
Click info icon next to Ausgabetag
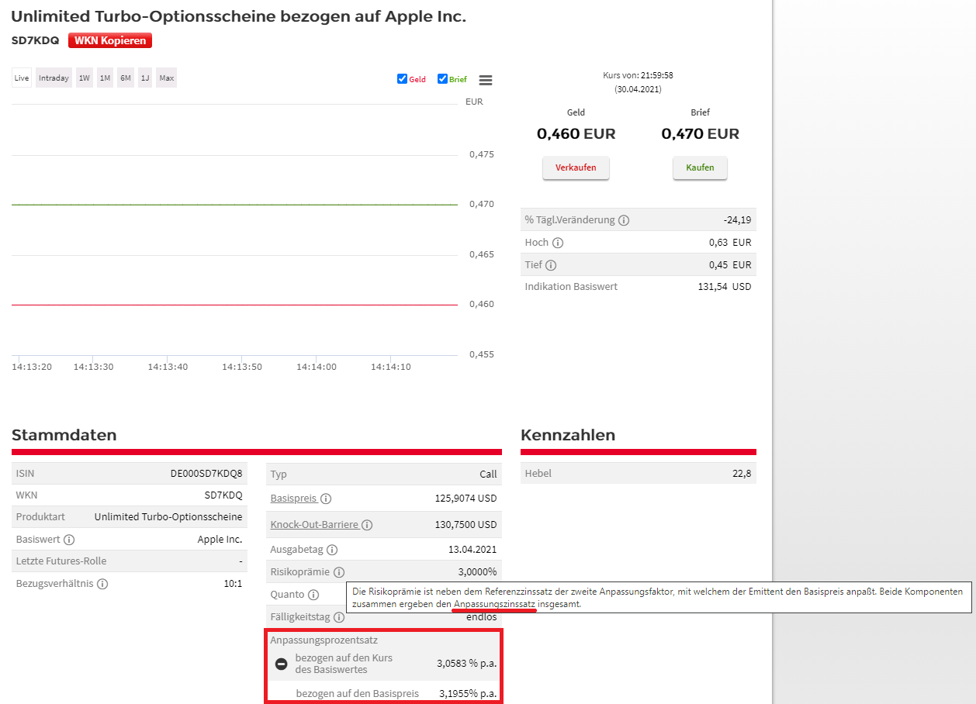click(332, 550)
